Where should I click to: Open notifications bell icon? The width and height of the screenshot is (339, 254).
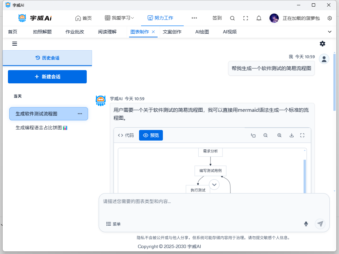click(x=259, y=18)
